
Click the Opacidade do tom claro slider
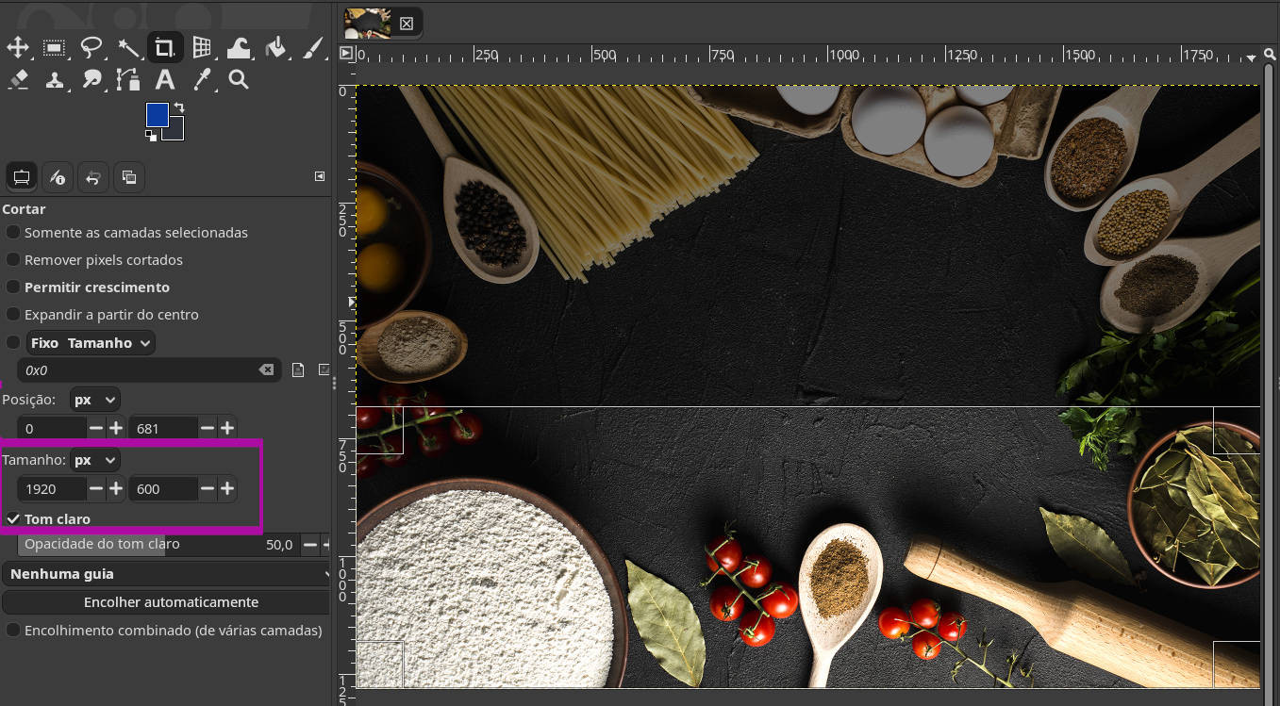tap(158, 544)
